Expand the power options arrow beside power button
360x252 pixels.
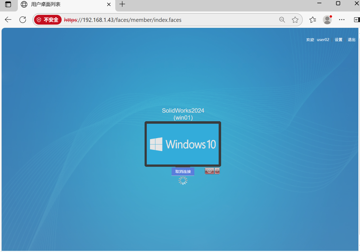(217, 171)
